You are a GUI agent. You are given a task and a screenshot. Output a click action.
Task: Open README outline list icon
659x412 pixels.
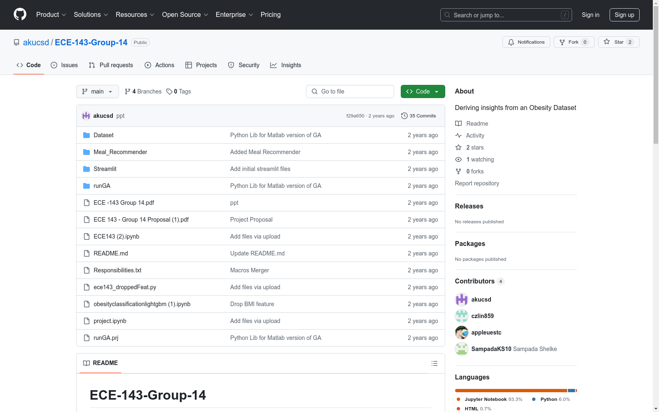434,363
